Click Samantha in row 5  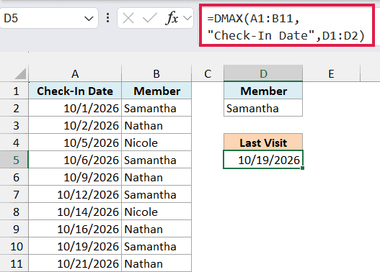(x=156, y=160)
